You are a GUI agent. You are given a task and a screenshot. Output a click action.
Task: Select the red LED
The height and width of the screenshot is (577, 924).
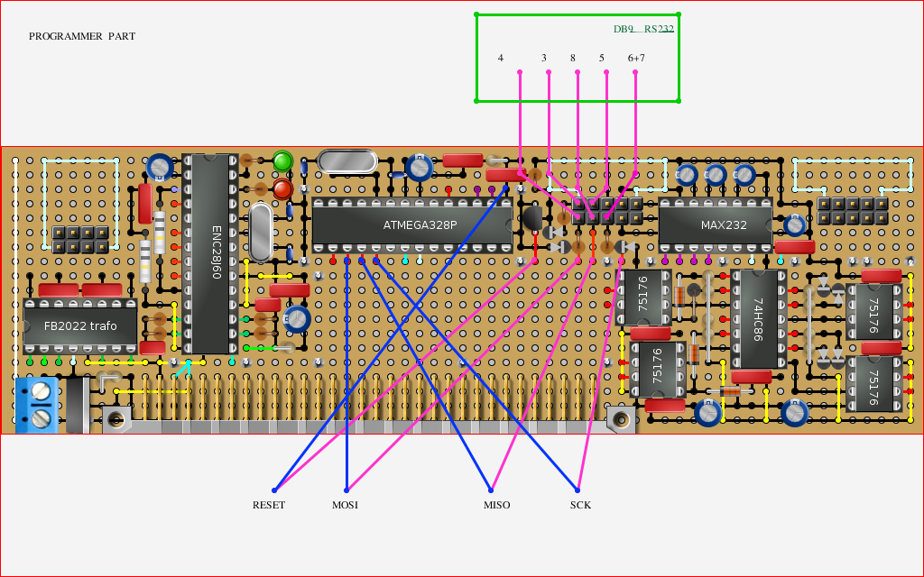click(x=282, y=189)
